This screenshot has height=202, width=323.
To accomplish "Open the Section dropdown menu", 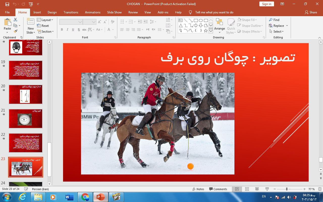I will 45,32.
